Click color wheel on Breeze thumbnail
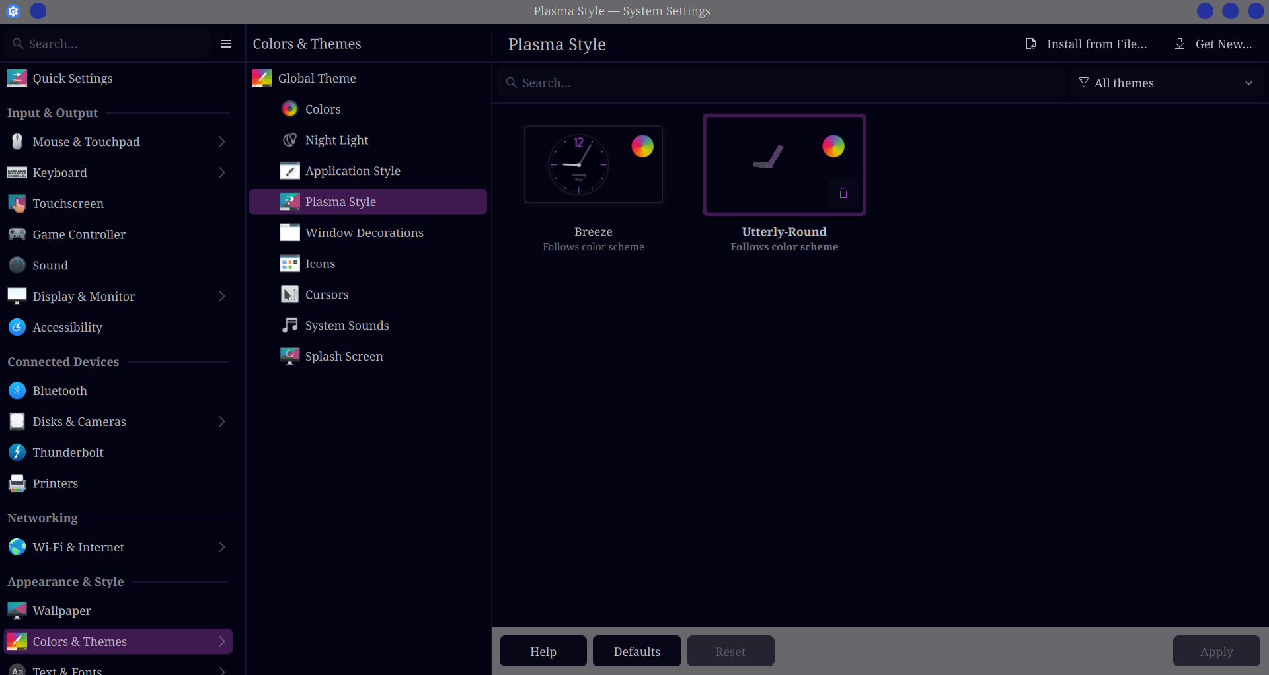The image size is (1269, 675). [642, 146]
